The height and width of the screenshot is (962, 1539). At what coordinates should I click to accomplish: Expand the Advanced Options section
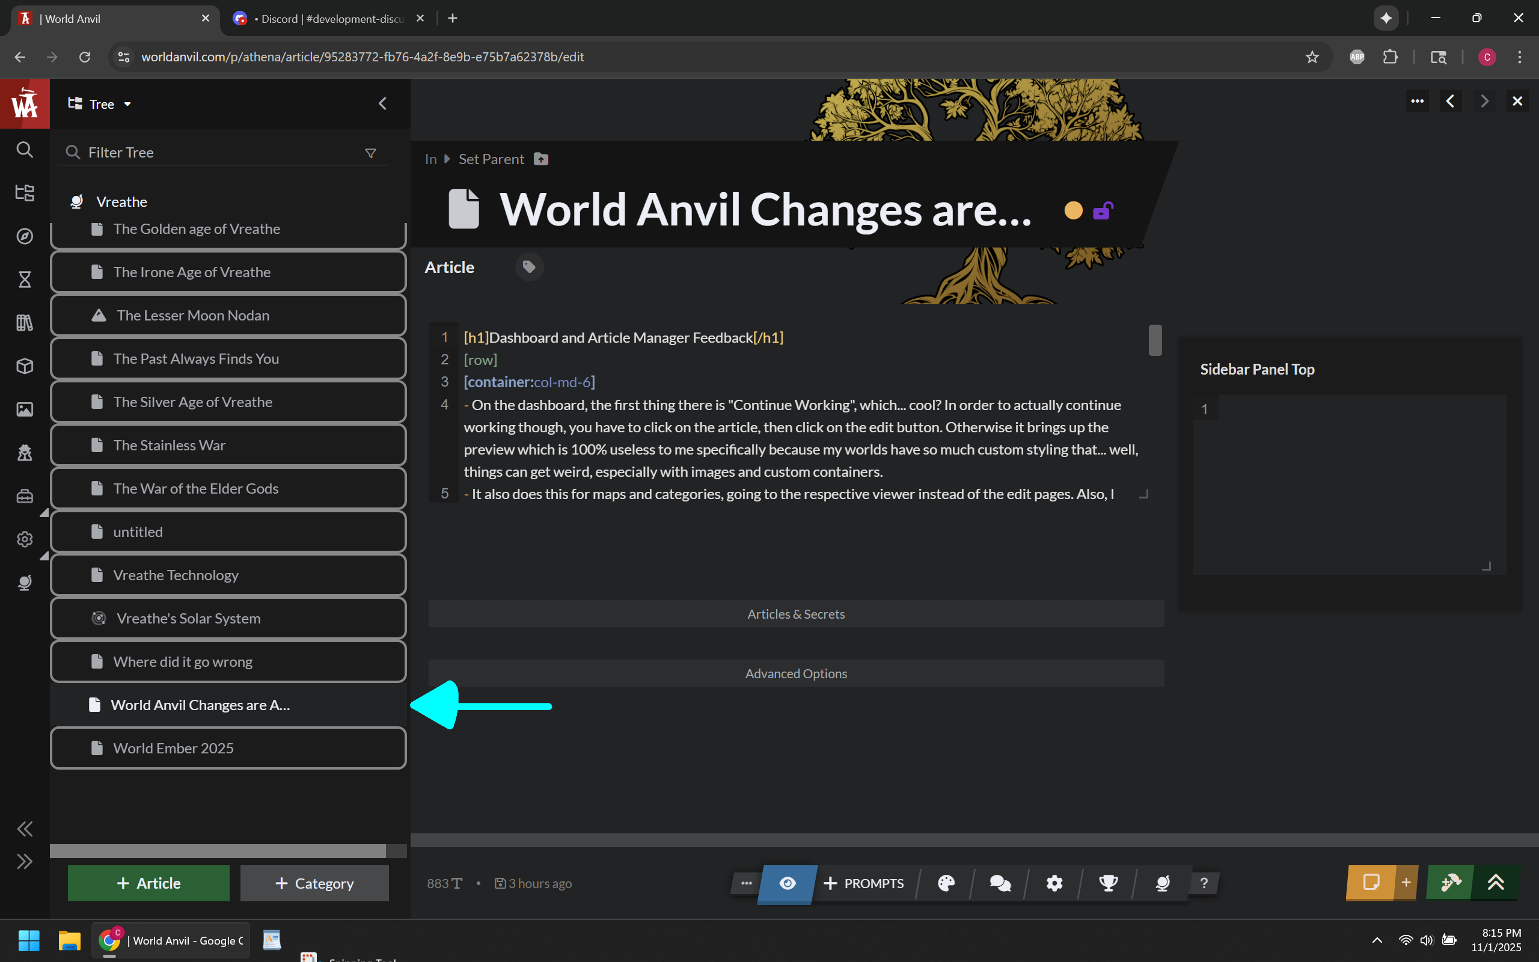pos(795,673)
